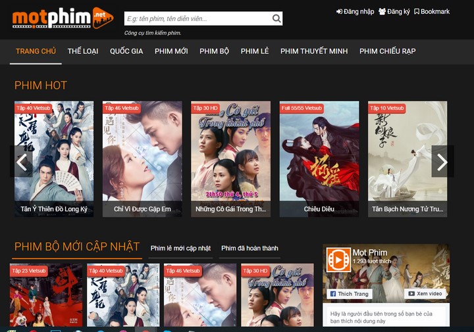The width and height of the screenshot is (474, 332).
Task: Select the PHIM MỚI menu item
Action: click(171, 51)
